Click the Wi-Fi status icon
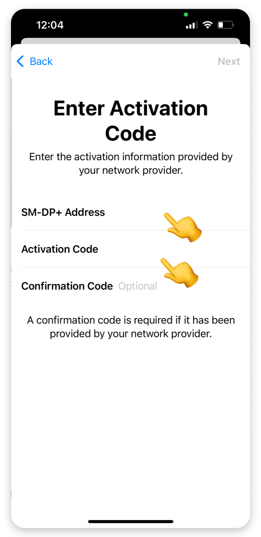 (207, 25)
